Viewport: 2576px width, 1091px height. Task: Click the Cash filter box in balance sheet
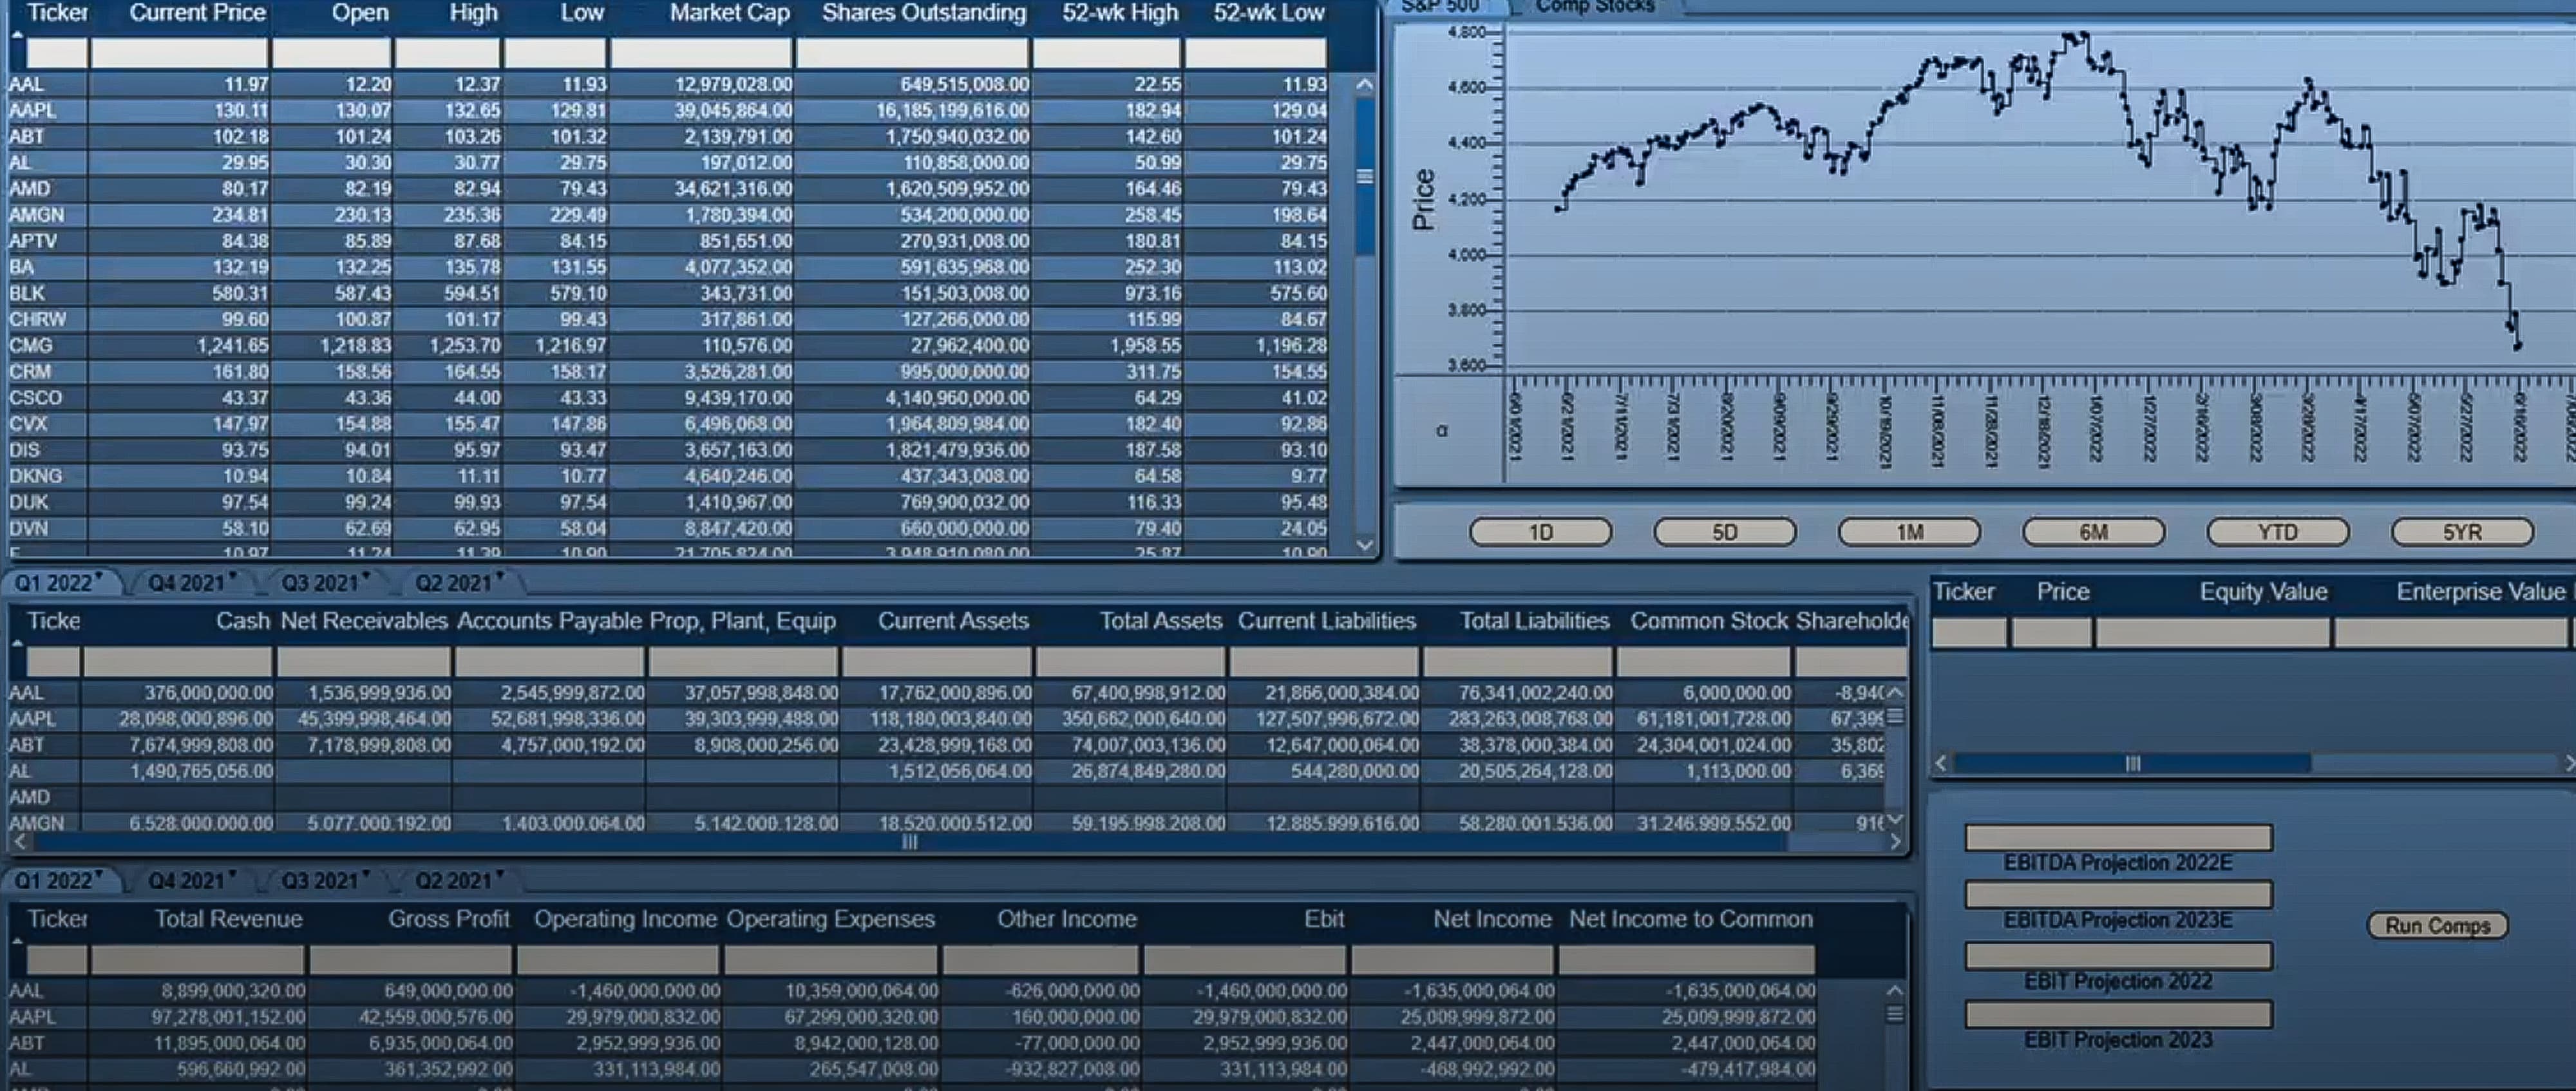click(177, 661)
